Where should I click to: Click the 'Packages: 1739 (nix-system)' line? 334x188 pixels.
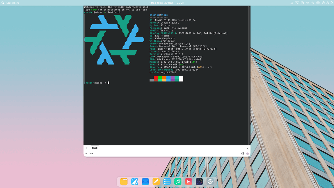[168, 28]
